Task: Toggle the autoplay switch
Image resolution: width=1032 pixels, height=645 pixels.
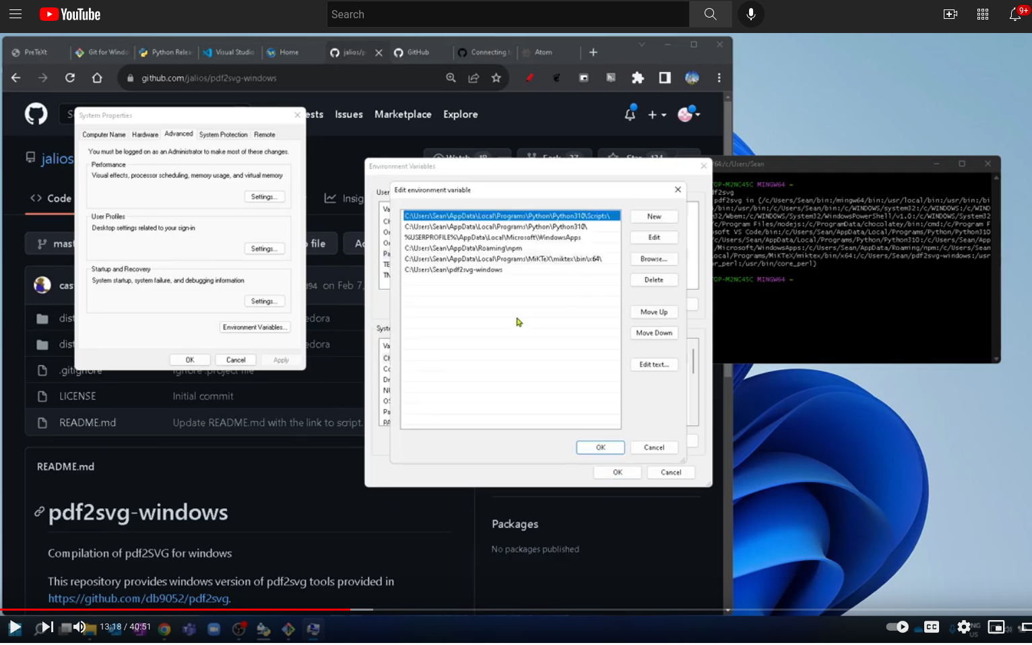Action: 897,627
